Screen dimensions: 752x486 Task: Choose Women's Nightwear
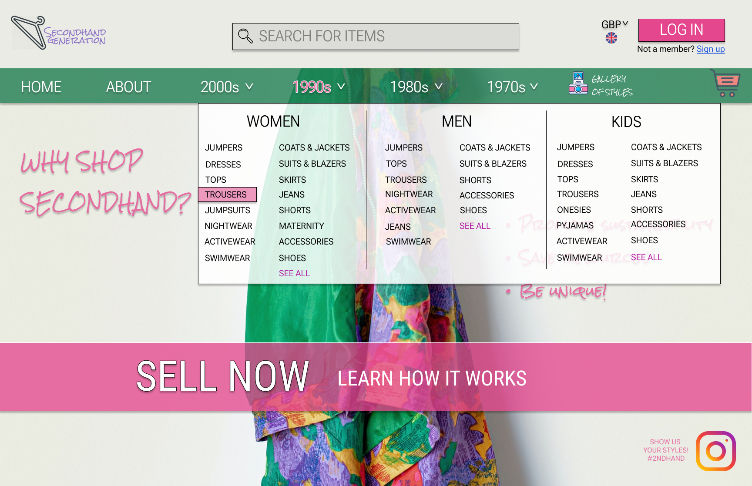point(228,226)
